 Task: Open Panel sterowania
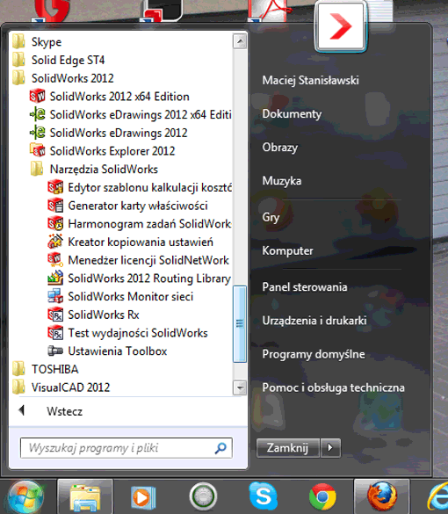point(305,286)
